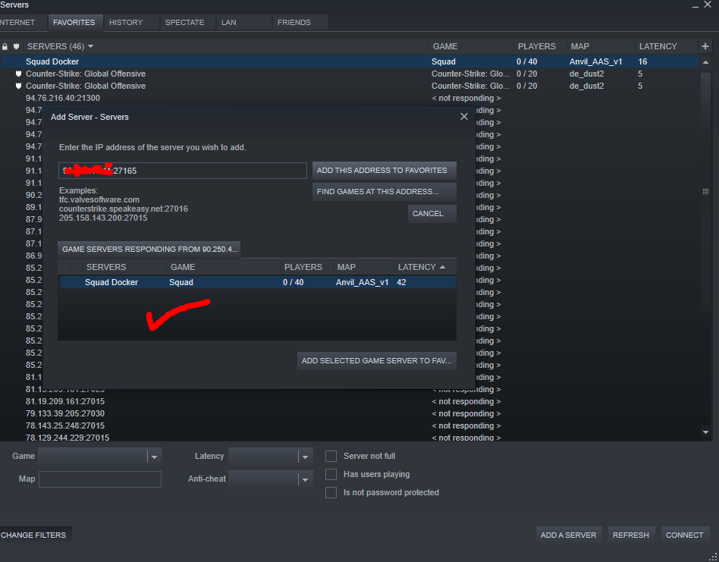The image size is (719, 562).
Task: Select Squad Docker row in dialog results
Action: pyautogui.click(x=258, y=282)
